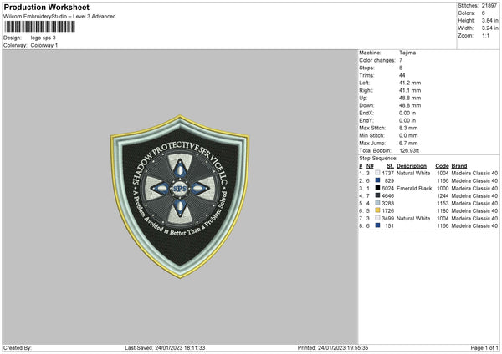Viewport: 502px width, 354px height.
Task: Click the colorway value 'Colorway 1'
Action: pyautogui.click(x=44, y=45)
